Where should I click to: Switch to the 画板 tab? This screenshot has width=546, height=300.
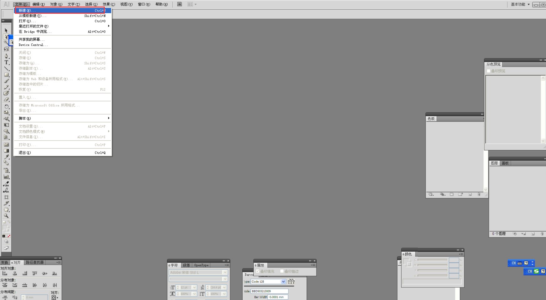tap(505, 163)
